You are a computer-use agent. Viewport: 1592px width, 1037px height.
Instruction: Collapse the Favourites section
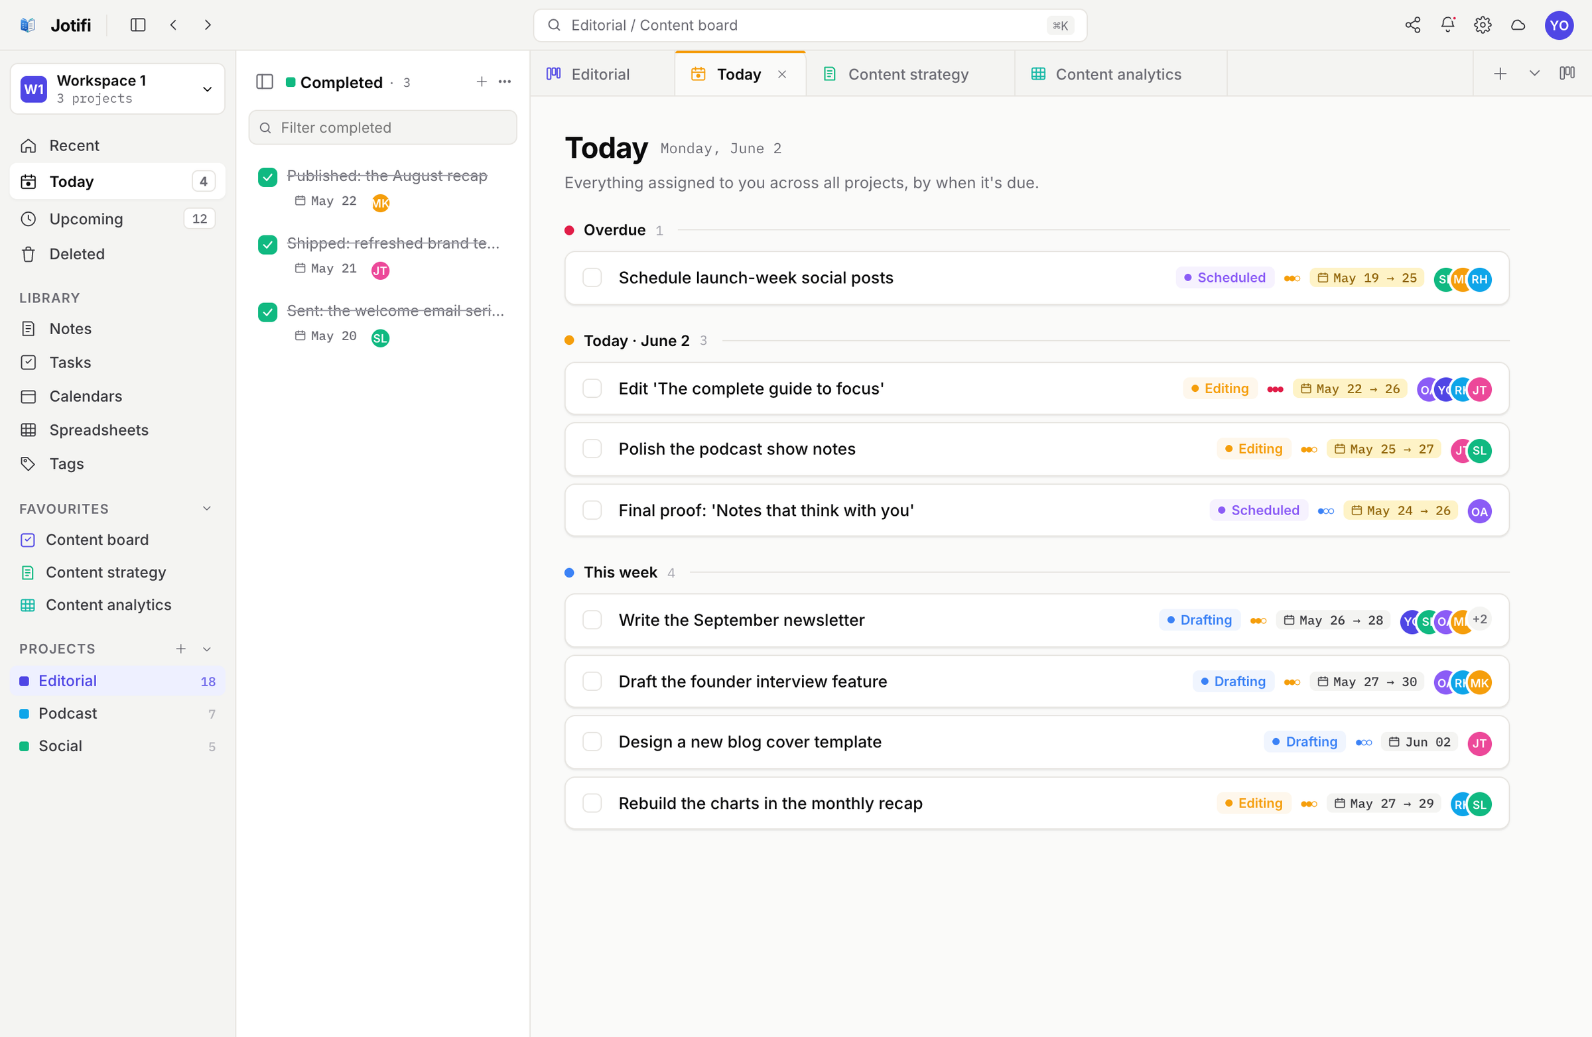coord(207,509)
